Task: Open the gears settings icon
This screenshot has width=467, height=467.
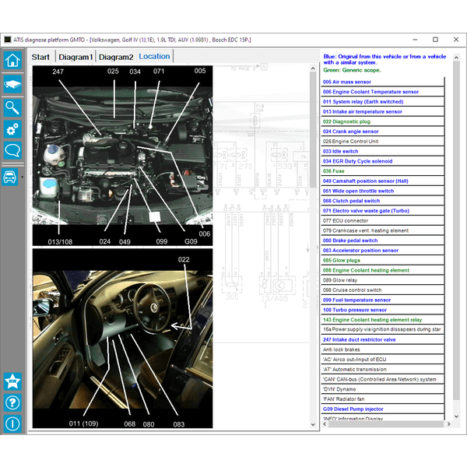Action: pyautogui.click(x=12, y=128)
